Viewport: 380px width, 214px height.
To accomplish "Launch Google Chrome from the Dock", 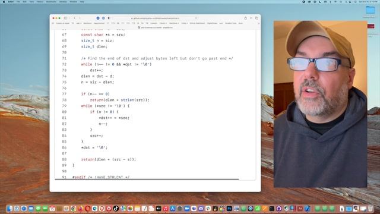I will 74,209.
